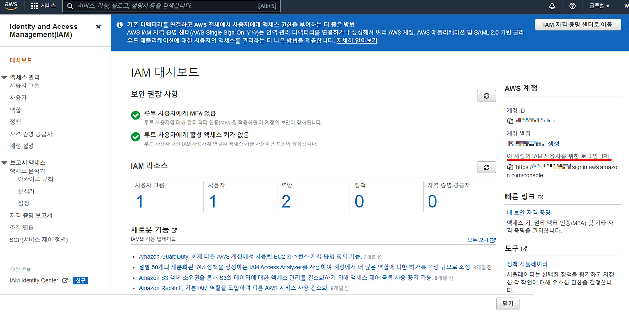The height and width of the screenshot is (312, 629).
Task: Open the 자격 증명 공급자 count of 0
Action: coord(432,201)
